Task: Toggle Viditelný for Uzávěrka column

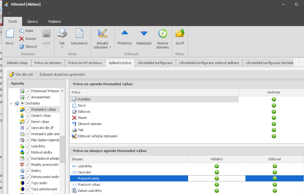Action: [x=216, y=166]
